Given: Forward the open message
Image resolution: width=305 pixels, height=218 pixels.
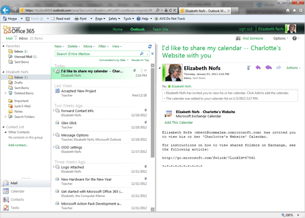Looking at the screenshot, I should 279,67.
